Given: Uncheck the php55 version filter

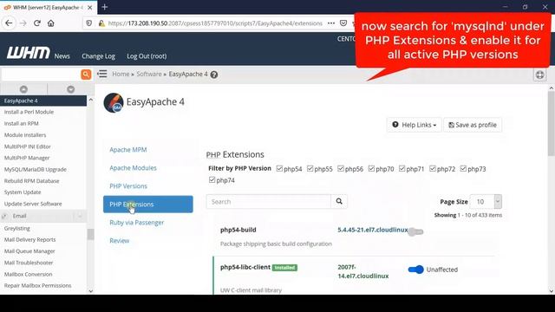Looking at the screenshot, I should [x=310, y=168].
